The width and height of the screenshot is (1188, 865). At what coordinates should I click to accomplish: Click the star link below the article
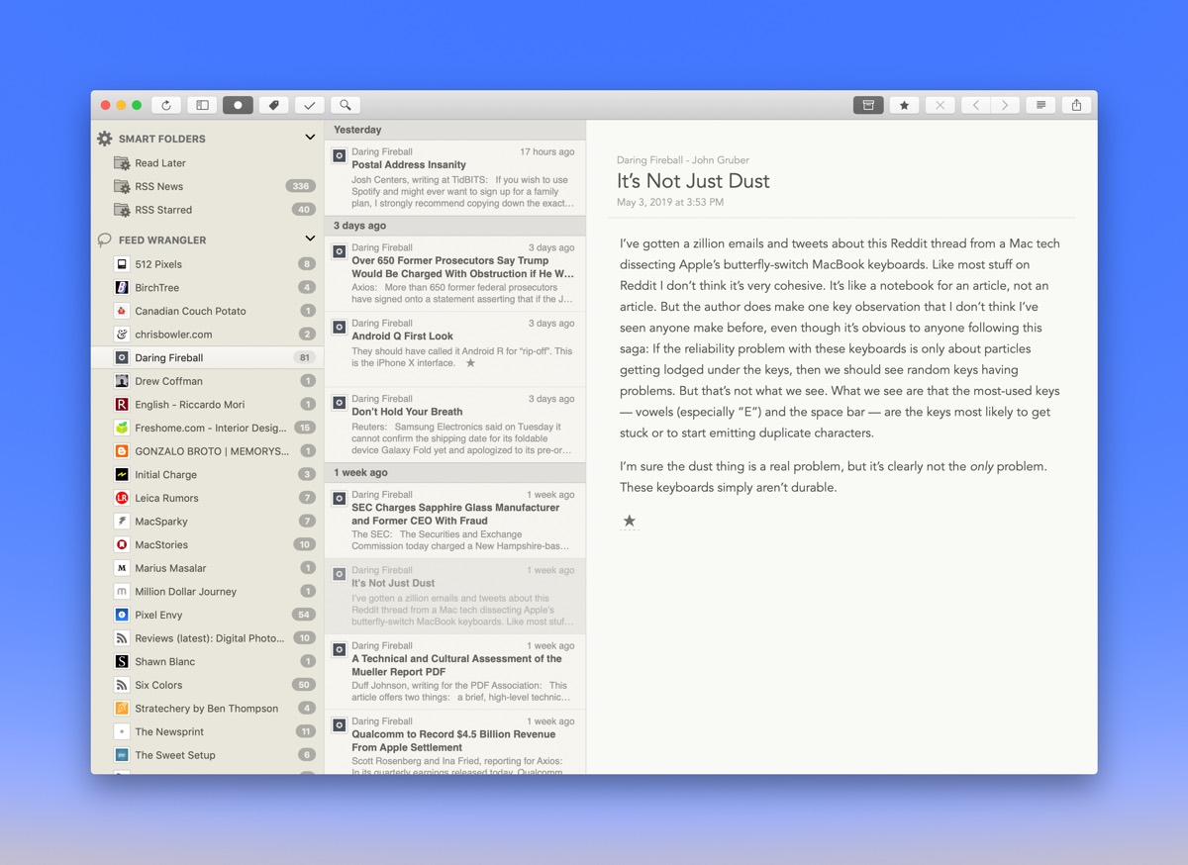[x=629, y=521]
